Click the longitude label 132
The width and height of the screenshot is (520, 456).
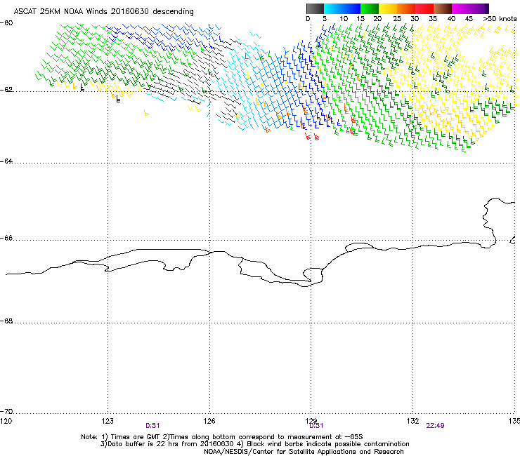click(x=412, y=421)
